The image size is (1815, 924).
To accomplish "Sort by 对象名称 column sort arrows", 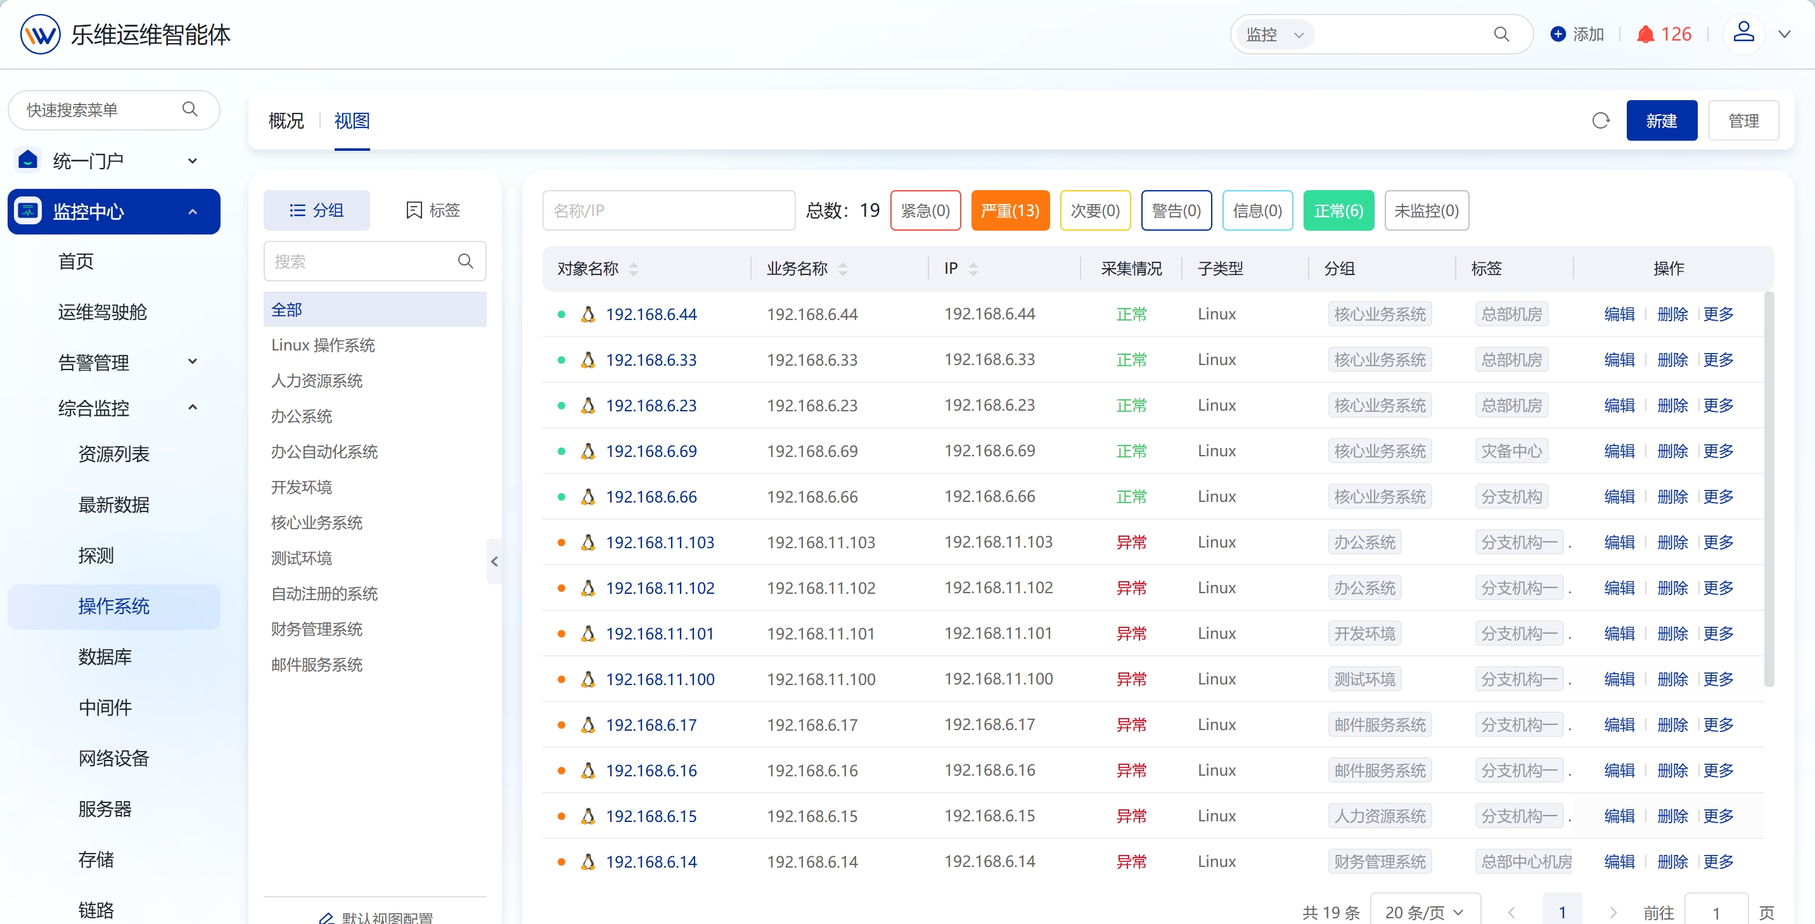I will (634, 269).
